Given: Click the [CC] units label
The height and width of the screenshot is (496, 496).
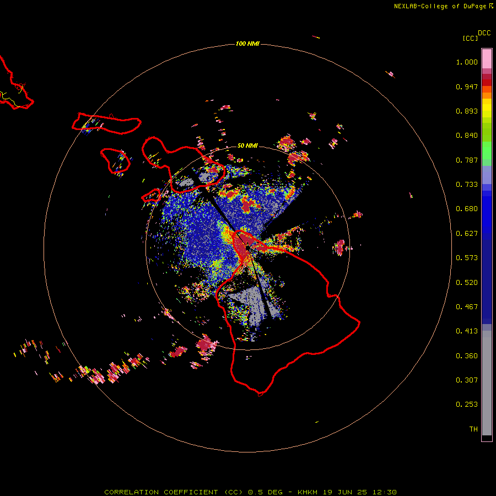Looking at the screenshot, I should (x=471, y=38).
